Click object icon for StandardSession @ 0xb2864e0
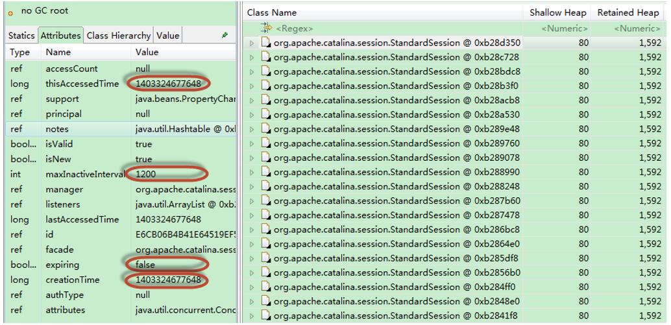 (x=266, y=244)
